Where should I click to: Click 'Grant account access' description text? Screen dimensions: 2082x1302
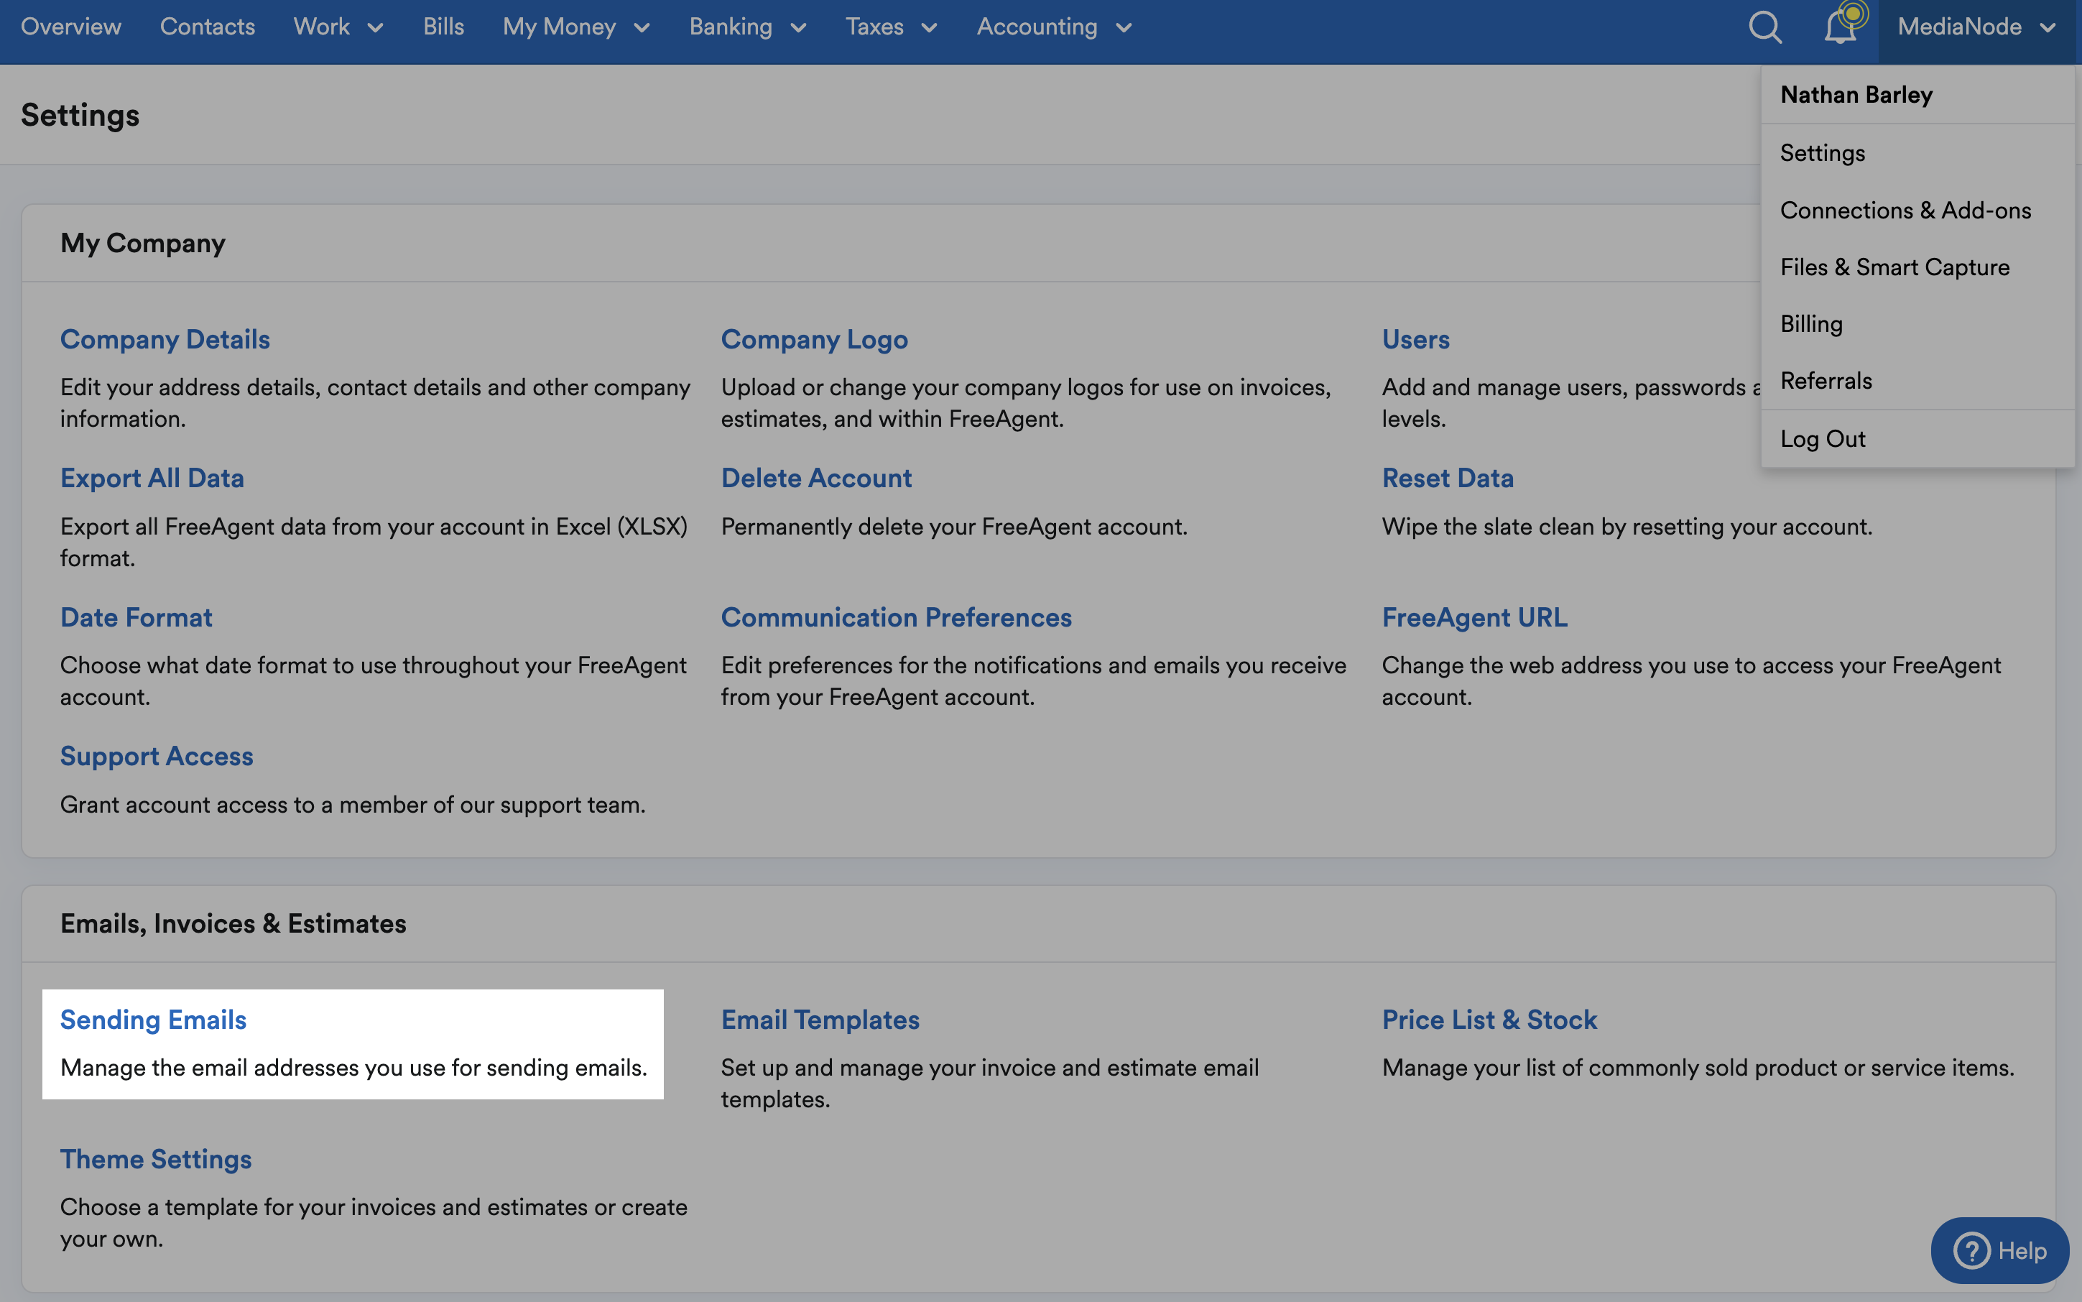[x=353, y=804]
